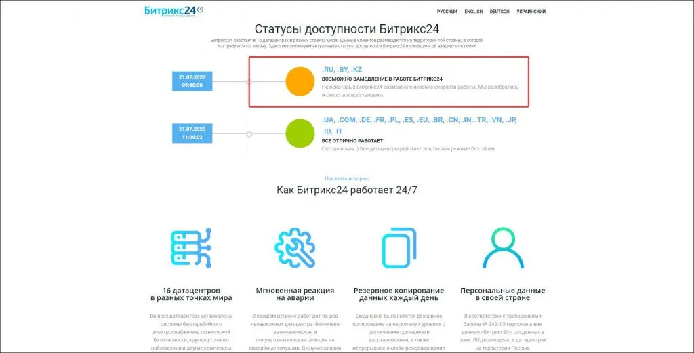Click the .RU, .BY, .KZ zone heading
Image resolution: width=694 pixels, height=353 pixels.
(342, 70)
